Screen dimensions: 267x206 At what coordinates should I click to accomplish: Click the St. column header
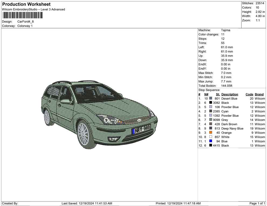point(218,94)
